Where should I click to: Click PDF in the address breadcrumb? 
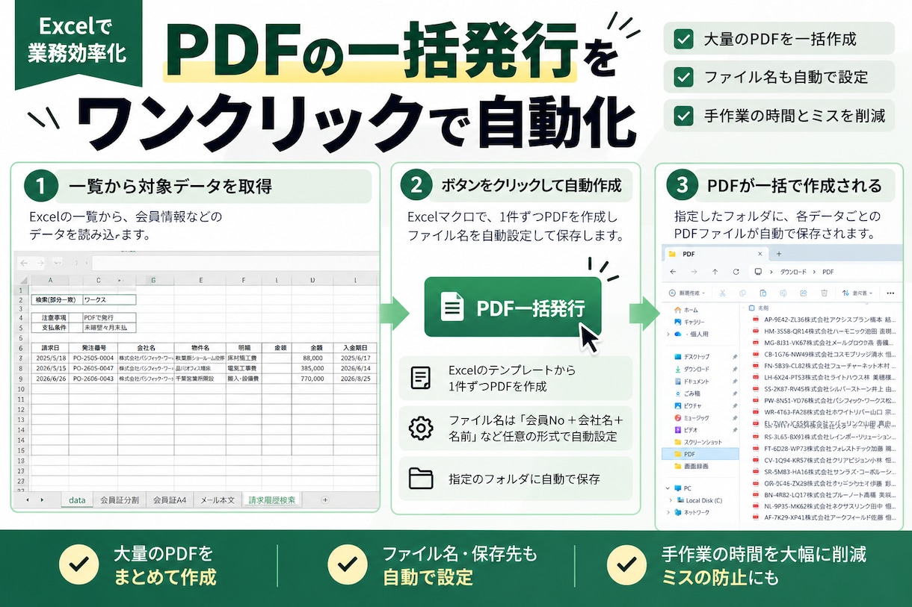pos(828,272)
